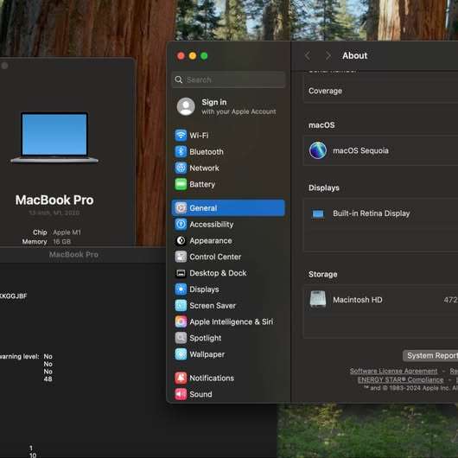This screenshot has height=458, width=458.
Task: Click the search magnifier icon
Action: pos(179,80)
